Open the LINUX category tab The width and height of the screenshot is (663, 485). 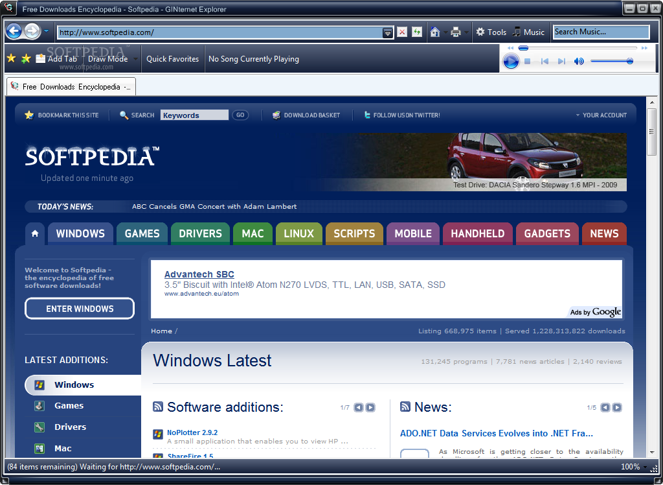pyautogui.click(x=299, y=233)
